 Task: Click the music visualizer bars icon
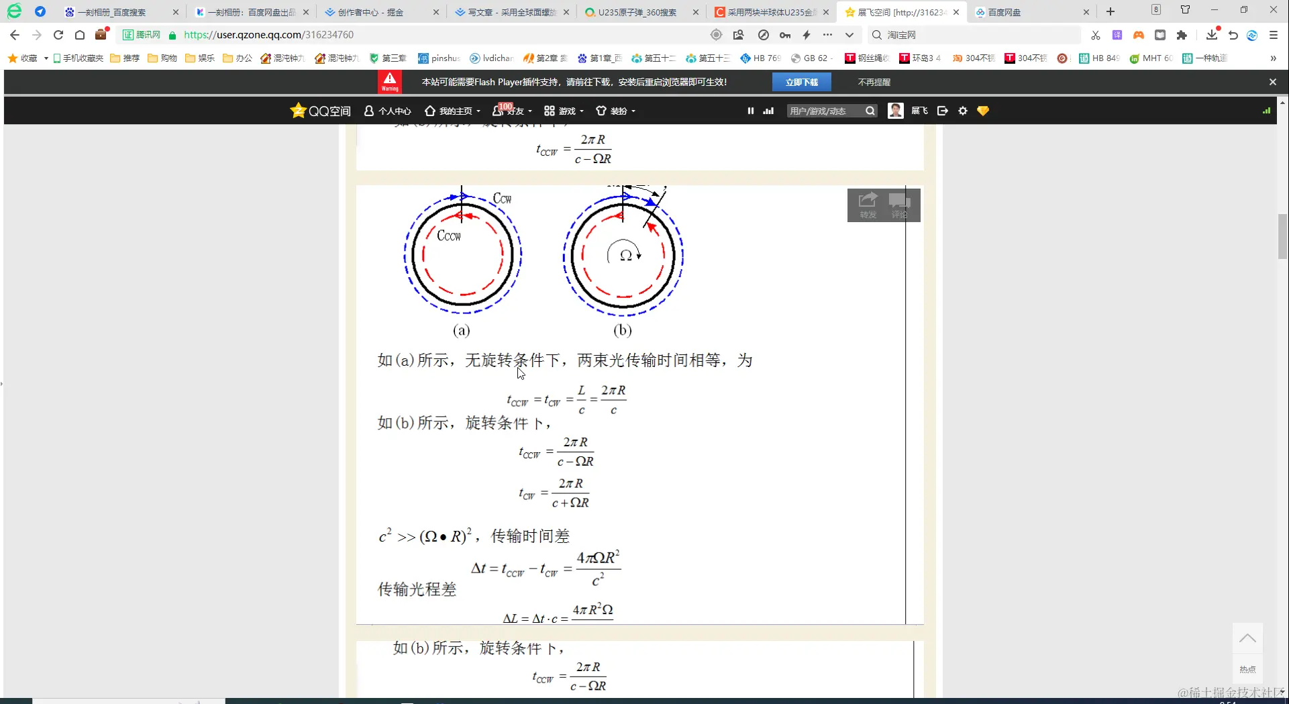(768, 111)
